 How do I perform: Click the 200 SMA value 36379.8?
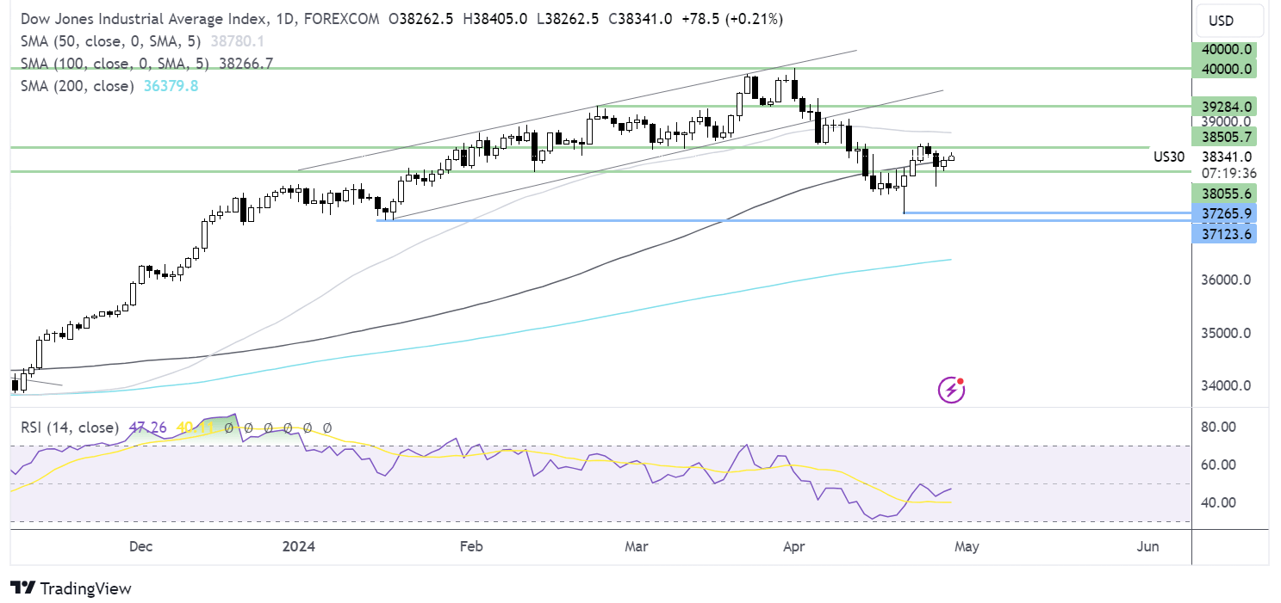point(169,86)
